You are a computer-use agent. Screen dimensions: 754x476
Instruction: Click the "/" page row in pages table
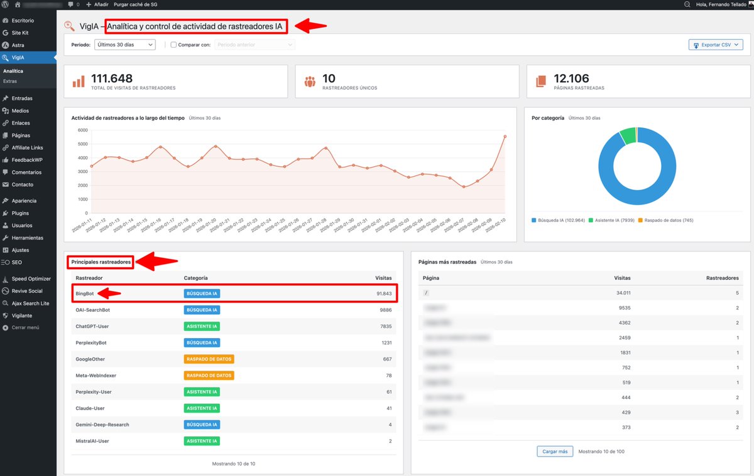coord(579,292)
